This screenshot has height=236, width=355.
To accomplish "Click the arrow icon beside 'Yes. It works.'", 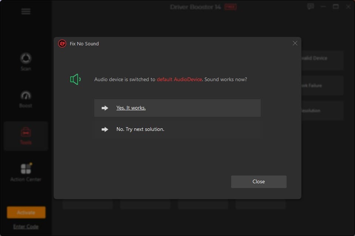I will tap(105, 108).
